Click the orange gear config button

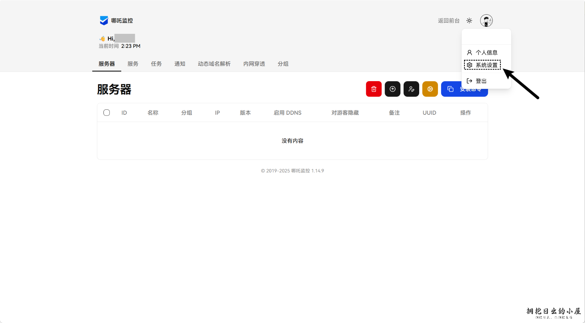coord(430,89)
